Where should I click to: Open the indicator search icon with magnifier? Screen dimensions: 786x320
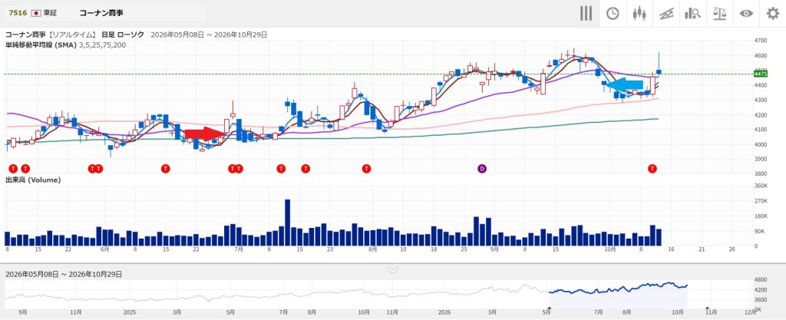click(x=692, y=14)
